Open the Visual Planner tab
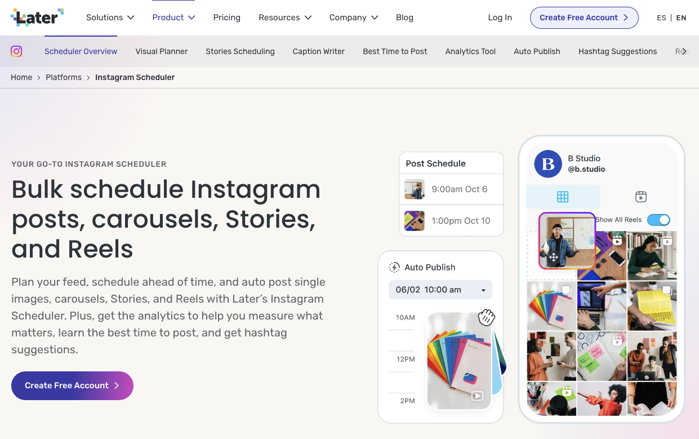Screen dimensions: 699x439 click(x=161, y=51)
